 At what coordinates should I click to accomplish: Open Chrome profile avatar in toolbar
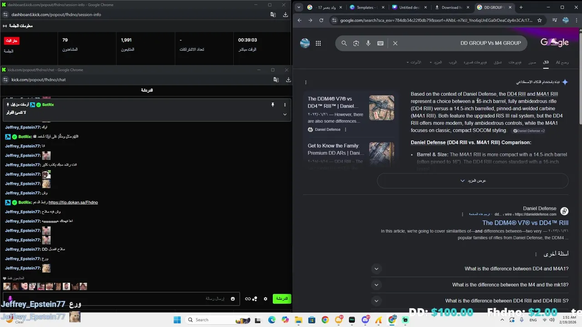coord(566,20)
